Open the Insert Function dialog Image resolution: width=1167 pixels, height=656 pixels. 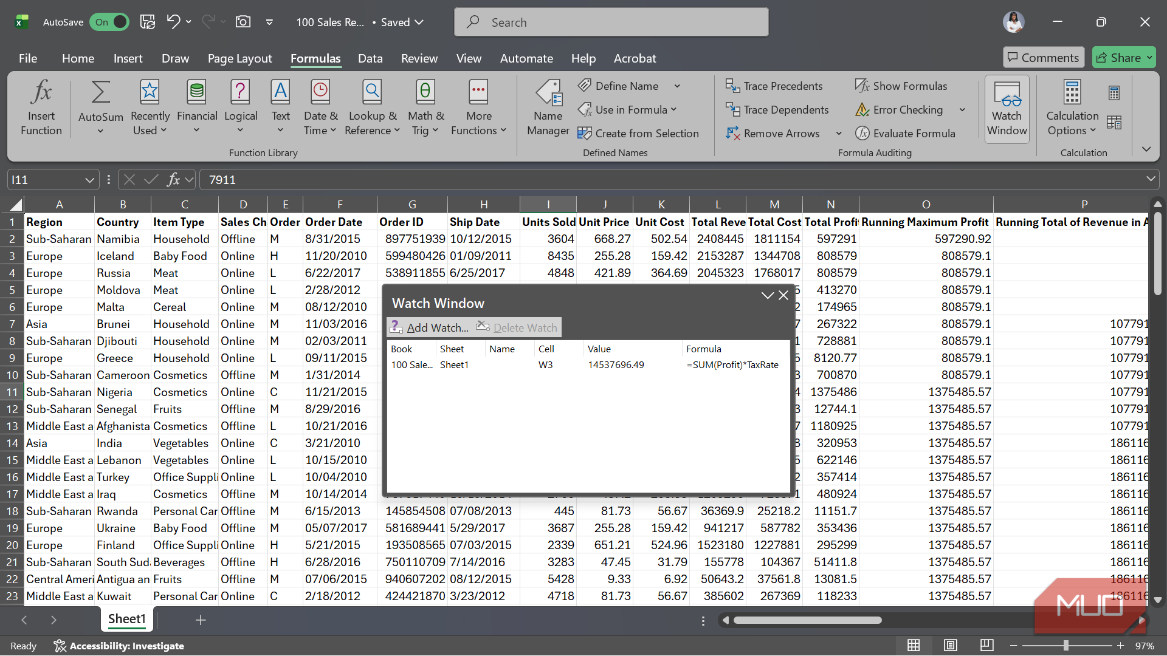[x=41, y=109]
